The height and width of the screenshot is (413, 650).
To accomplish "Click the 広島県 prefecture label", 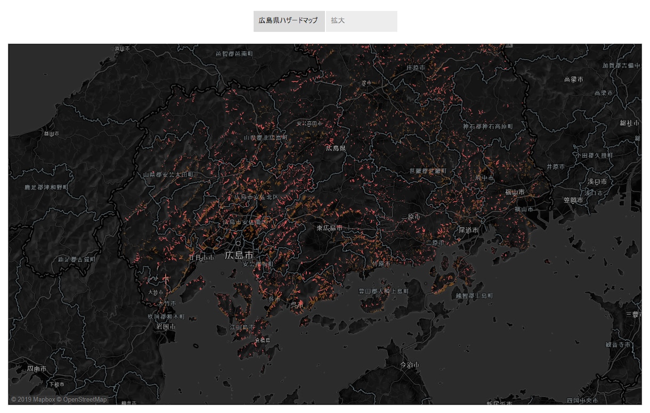I will (336, 148).
